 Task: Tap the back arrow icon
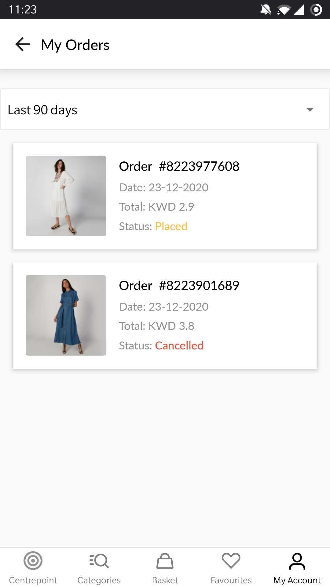click(22, 45)
